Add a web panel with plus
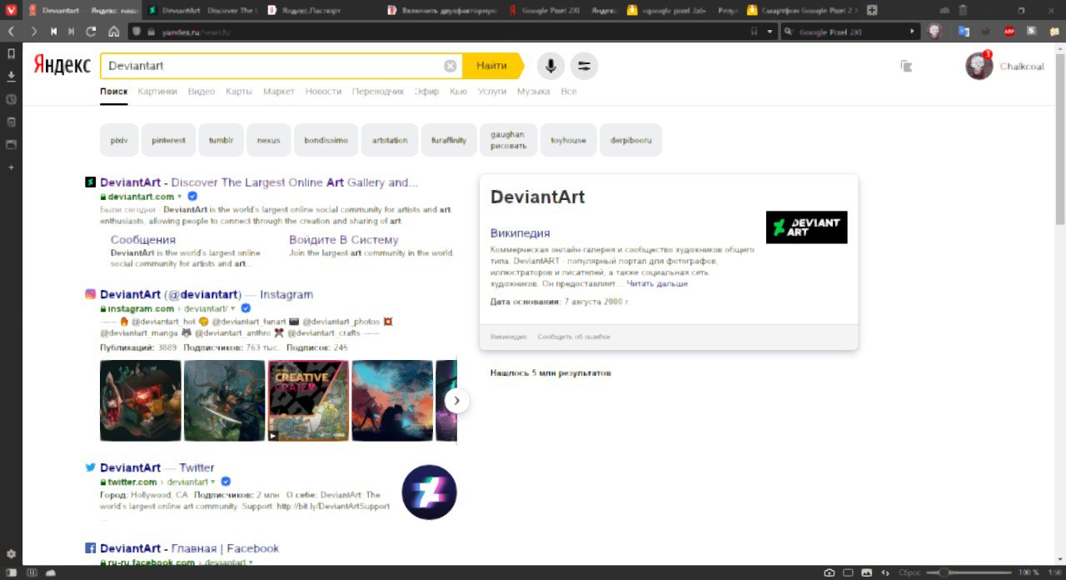1066x580 pixels. tap(11, 167)
